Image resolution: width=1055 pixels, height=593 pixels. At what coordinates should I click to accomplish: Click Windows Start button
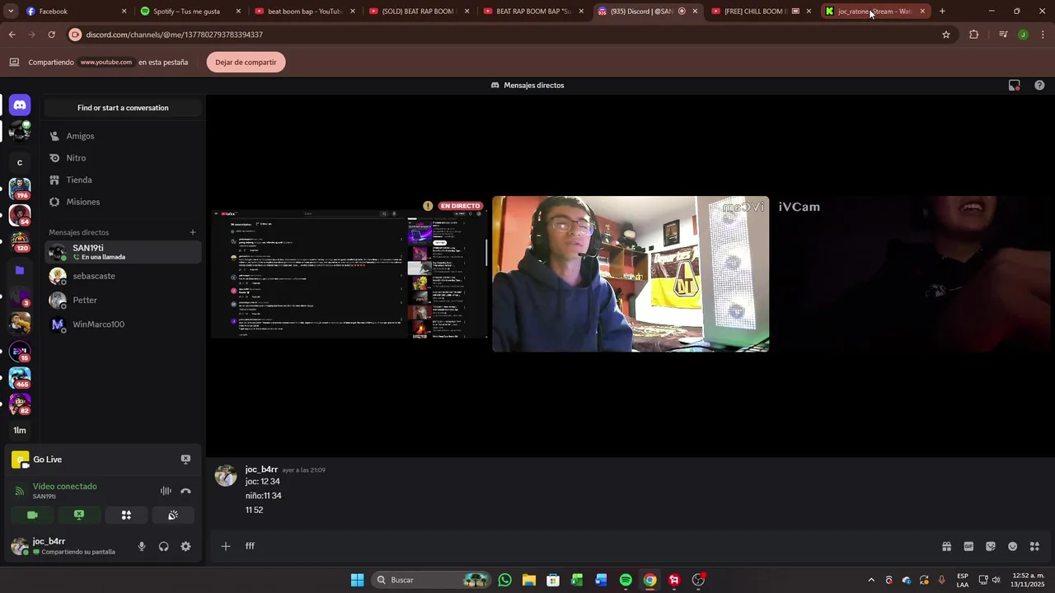[x=357, y=580]
